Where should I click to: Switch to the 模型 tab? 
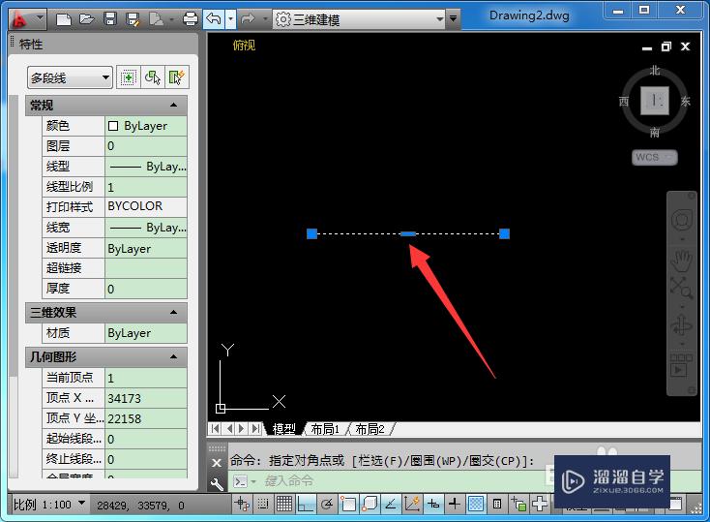[x=284, y=429]
